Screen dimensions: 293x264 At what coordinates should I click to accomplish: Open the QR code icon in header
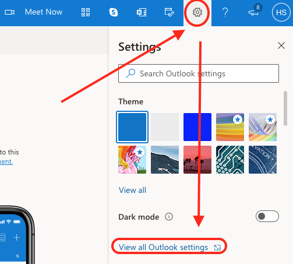click(x=86, y=12)
